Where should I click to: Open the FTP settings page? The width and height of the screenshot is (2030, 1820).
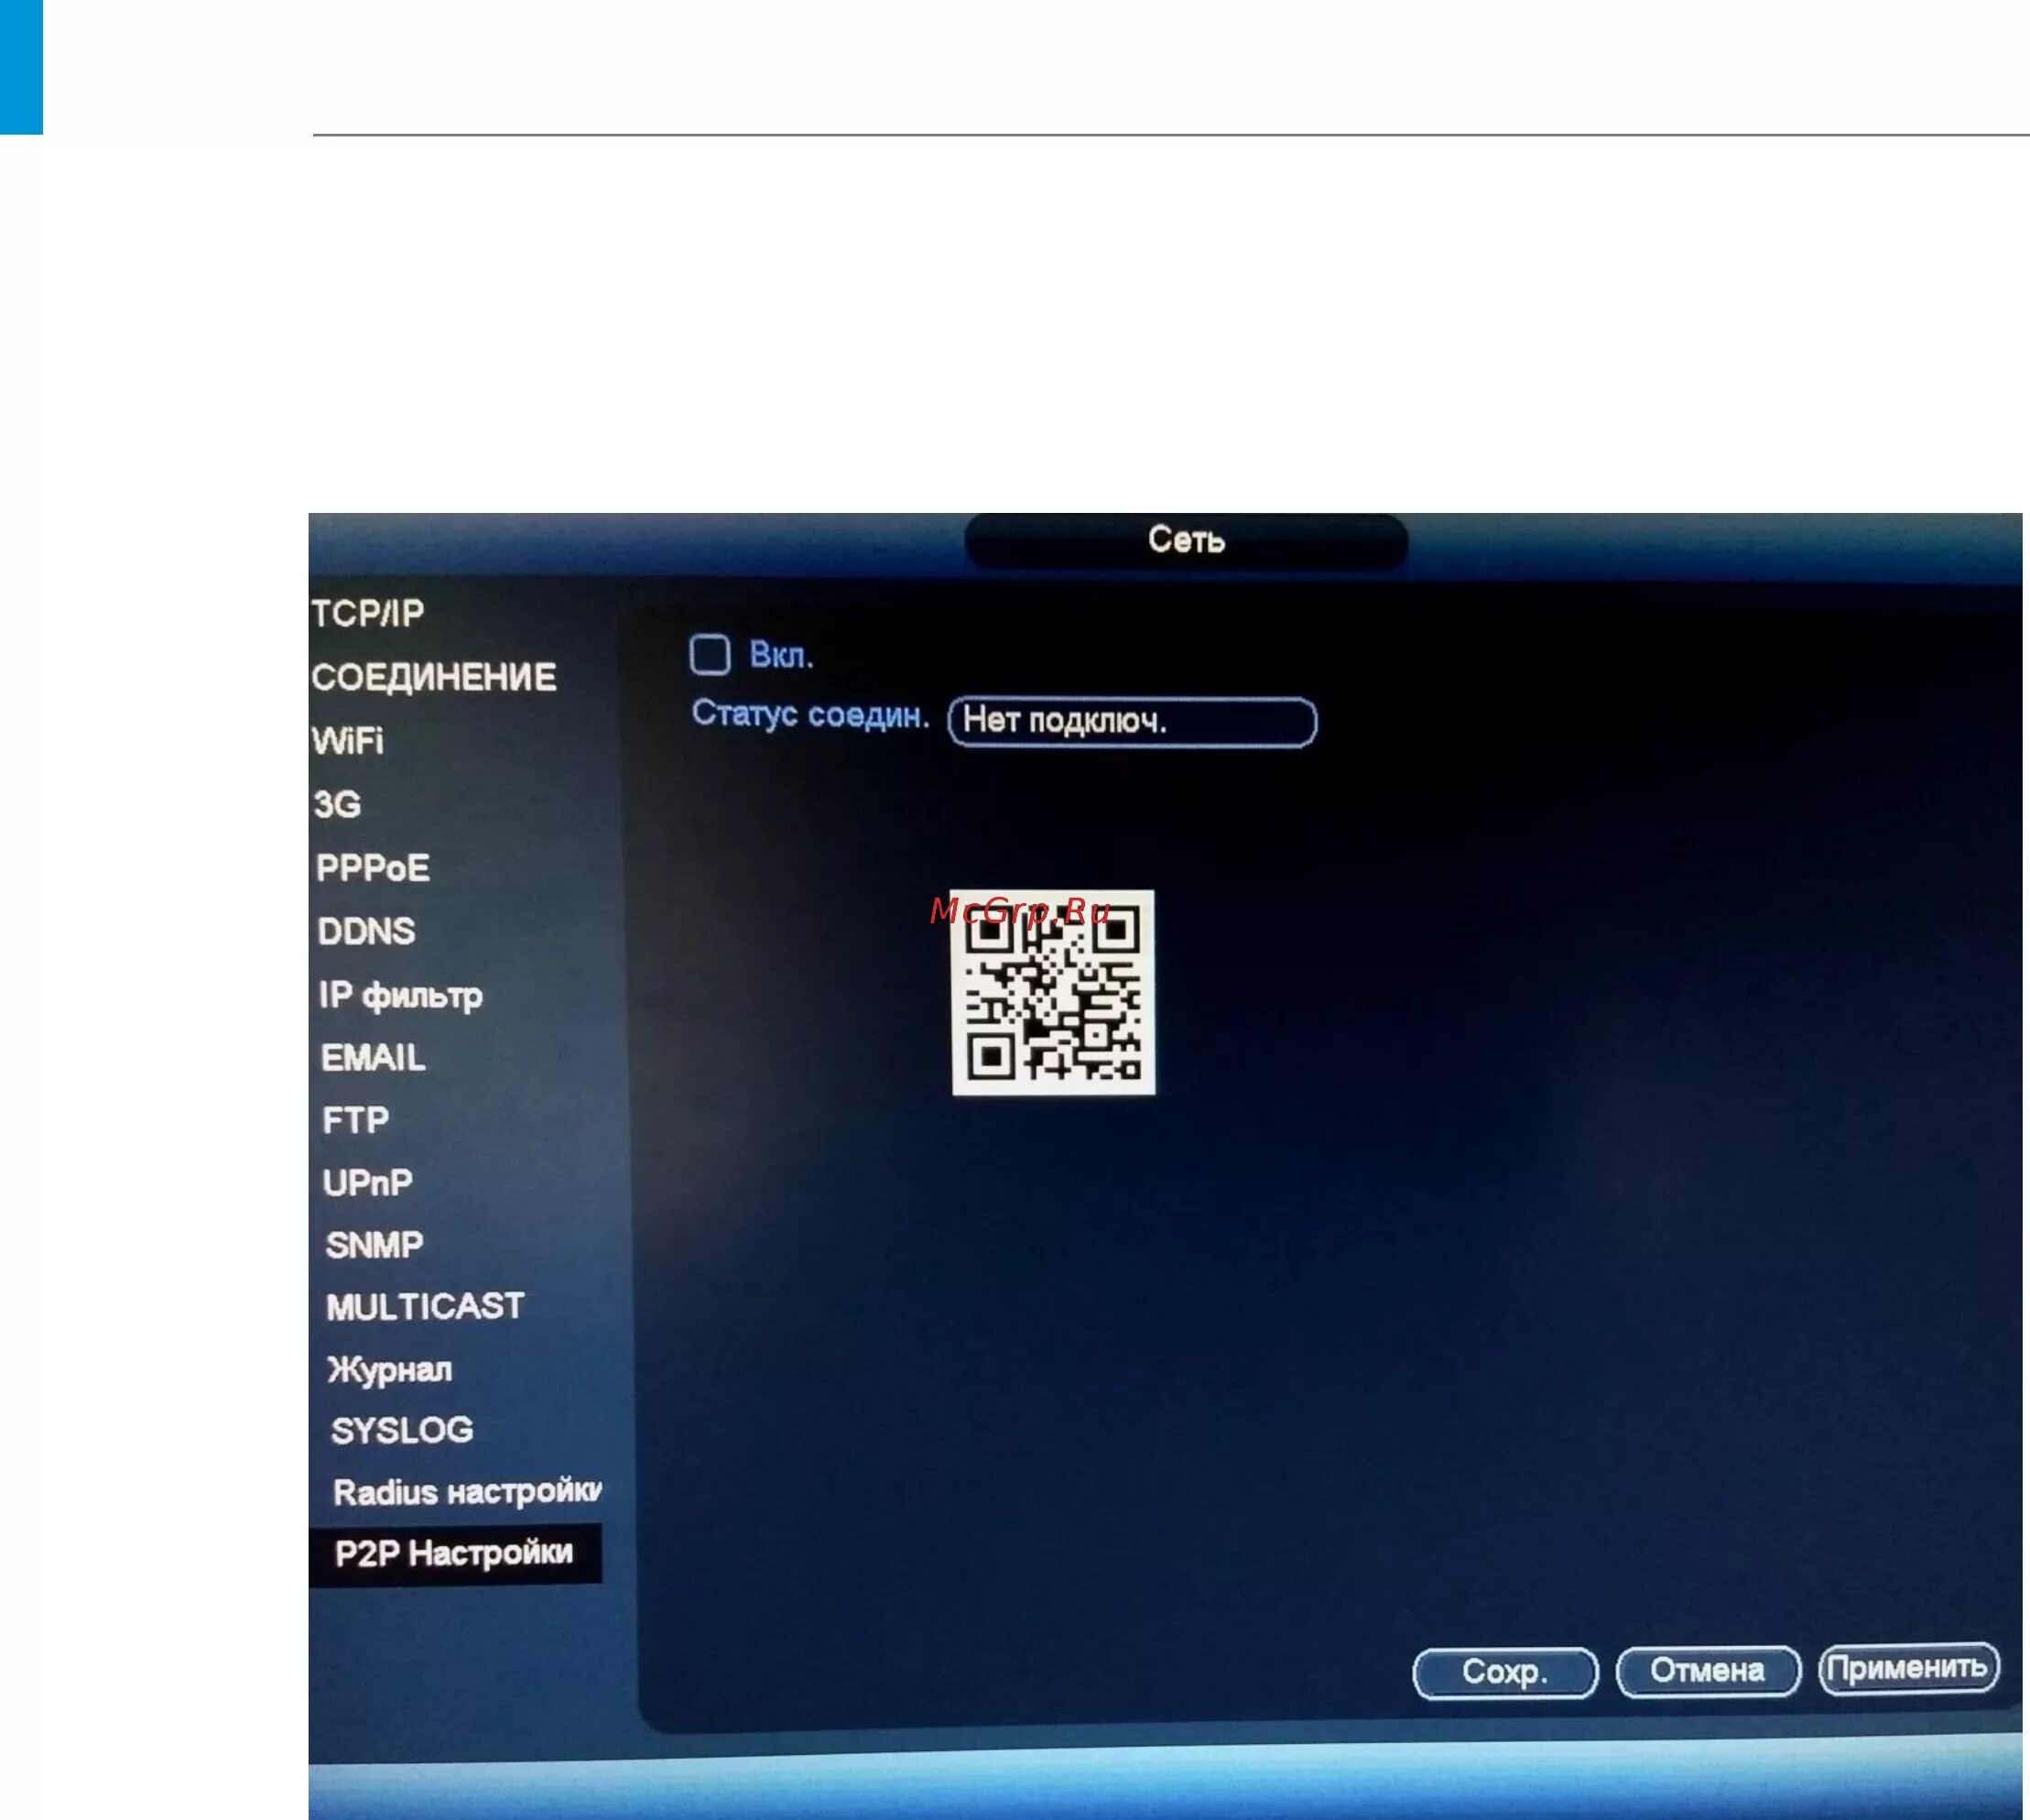click(356, 1120)
